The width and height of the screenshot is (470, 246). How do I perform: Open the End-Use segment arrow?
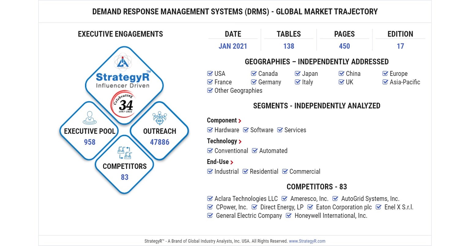232,162
